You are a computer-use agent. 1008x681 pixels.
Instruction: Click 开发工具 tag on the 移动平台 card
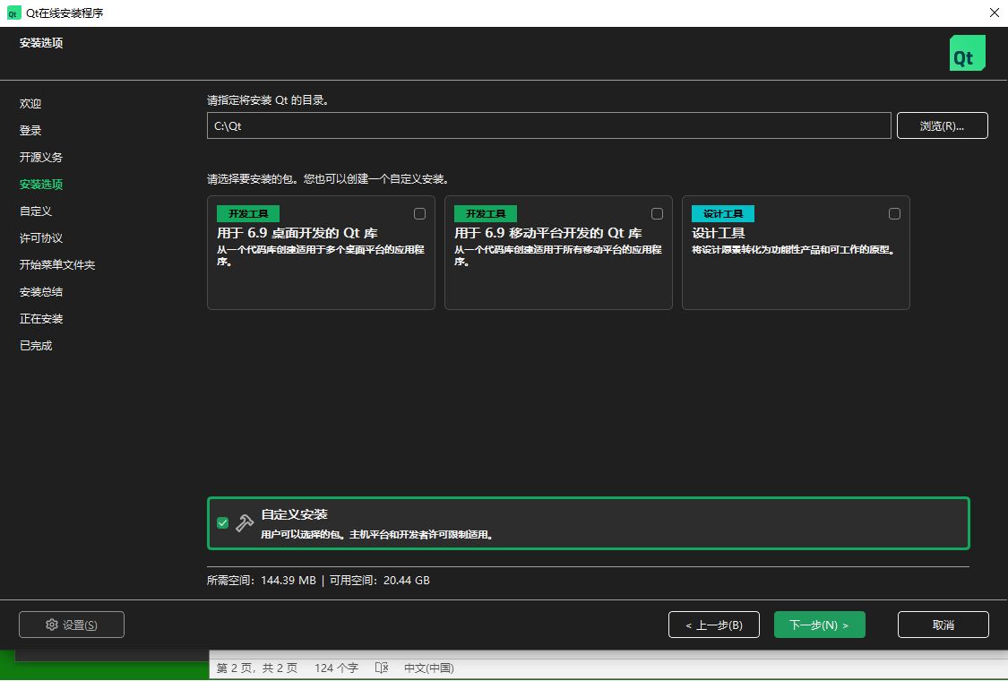486,213
